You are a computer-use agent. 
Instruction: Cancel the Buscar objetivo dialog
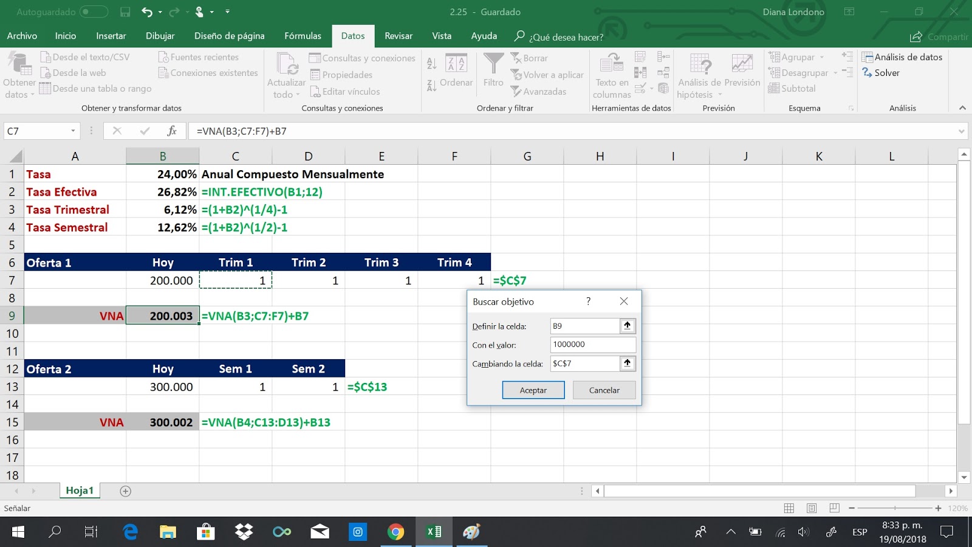click(604, 390)
